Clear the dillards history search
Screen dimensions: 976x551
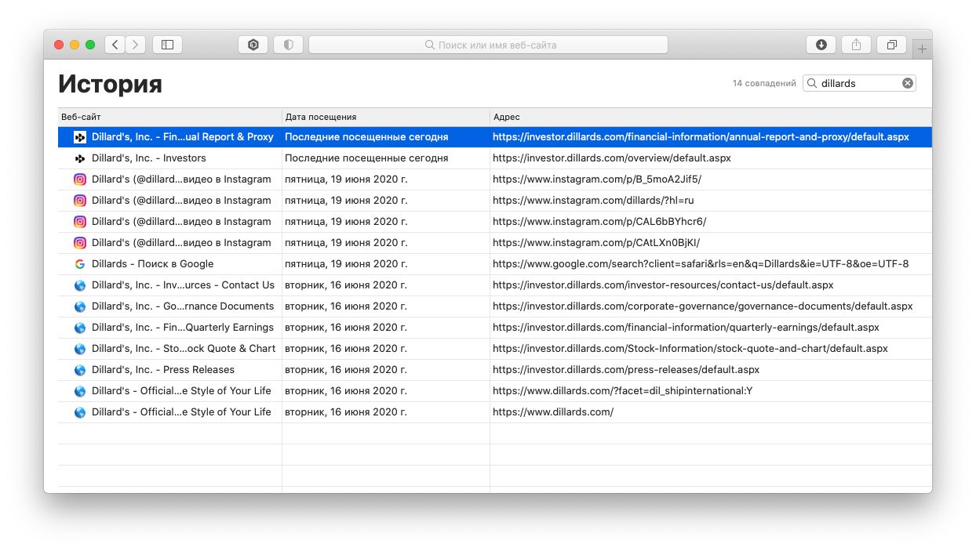coord(908,83)
